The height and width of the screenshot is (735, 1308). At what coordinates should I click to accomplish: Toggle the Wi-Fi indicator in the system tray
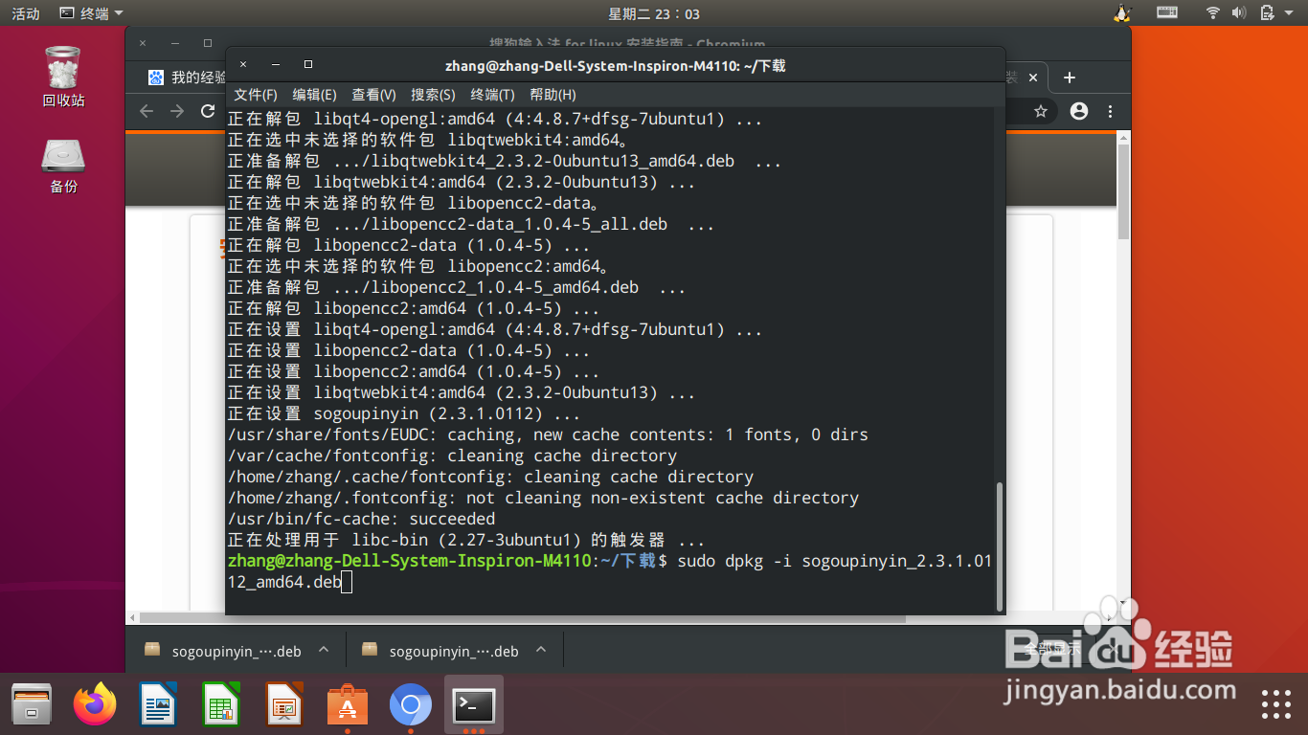click(x=1211, y=13)
